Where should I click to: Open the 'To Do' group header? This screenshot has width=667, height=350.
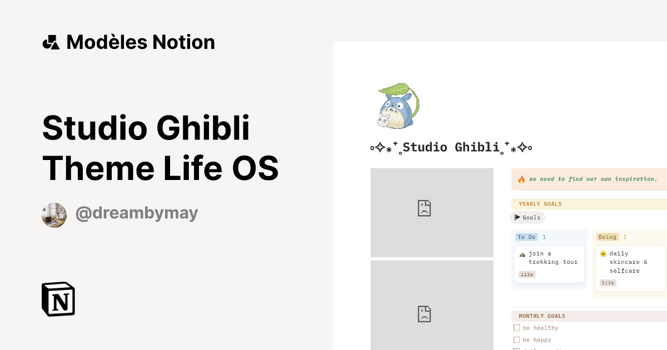click(x=526, y=237)
